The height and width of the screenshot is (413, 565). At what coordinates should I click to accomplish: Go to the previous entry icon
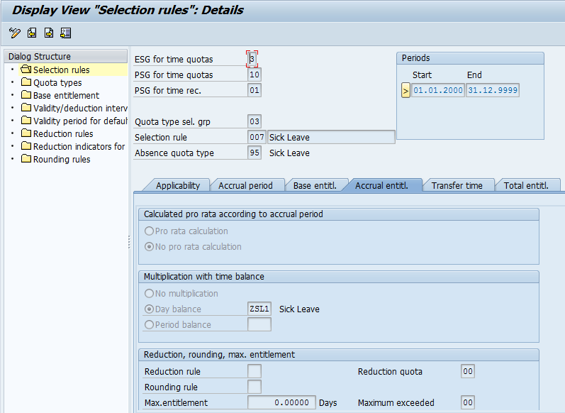point(32,33)
